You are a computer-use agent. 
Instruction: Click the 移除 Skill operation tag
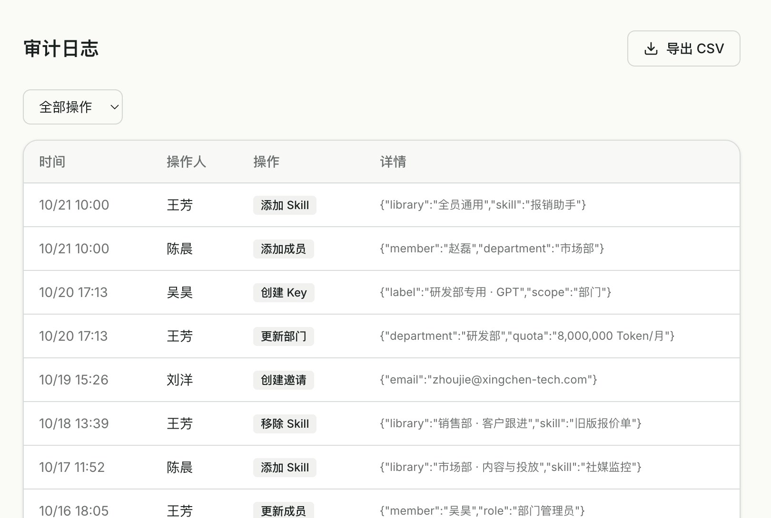click(285, 424)
